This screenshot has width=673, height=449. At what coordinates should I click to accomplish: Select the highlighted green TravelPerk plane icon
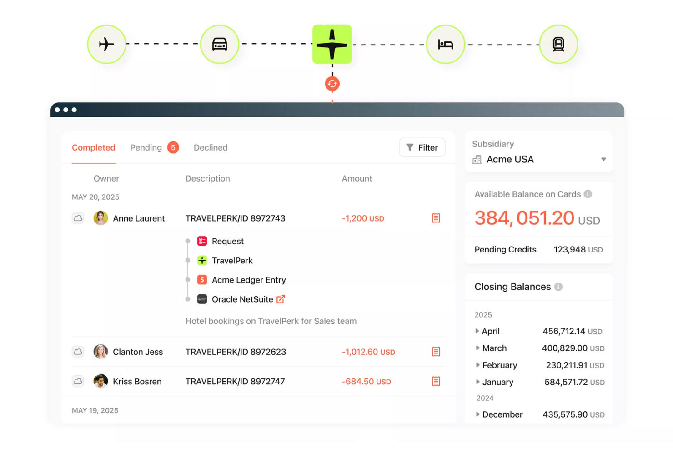[332, 44]
